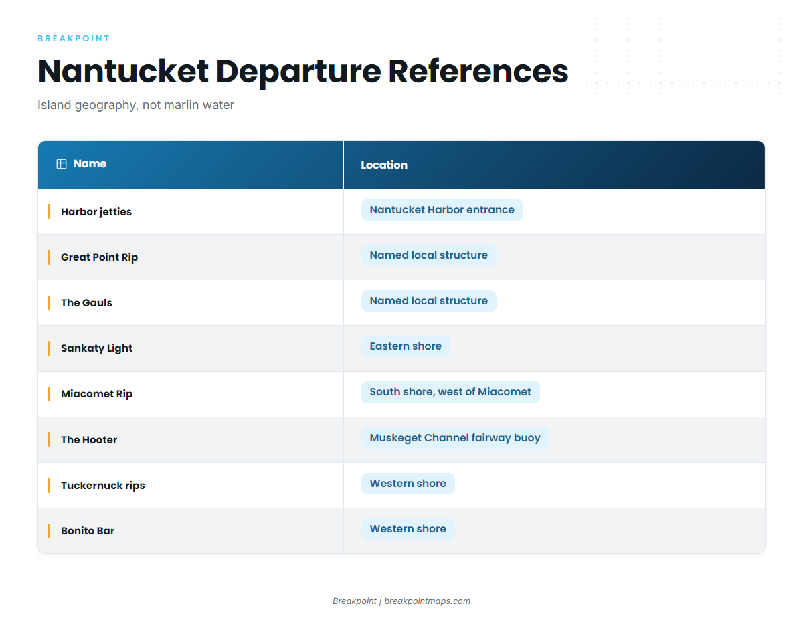Click the Bonito Bar name
This screenshot has width=803, height=624.
[88, 531]
